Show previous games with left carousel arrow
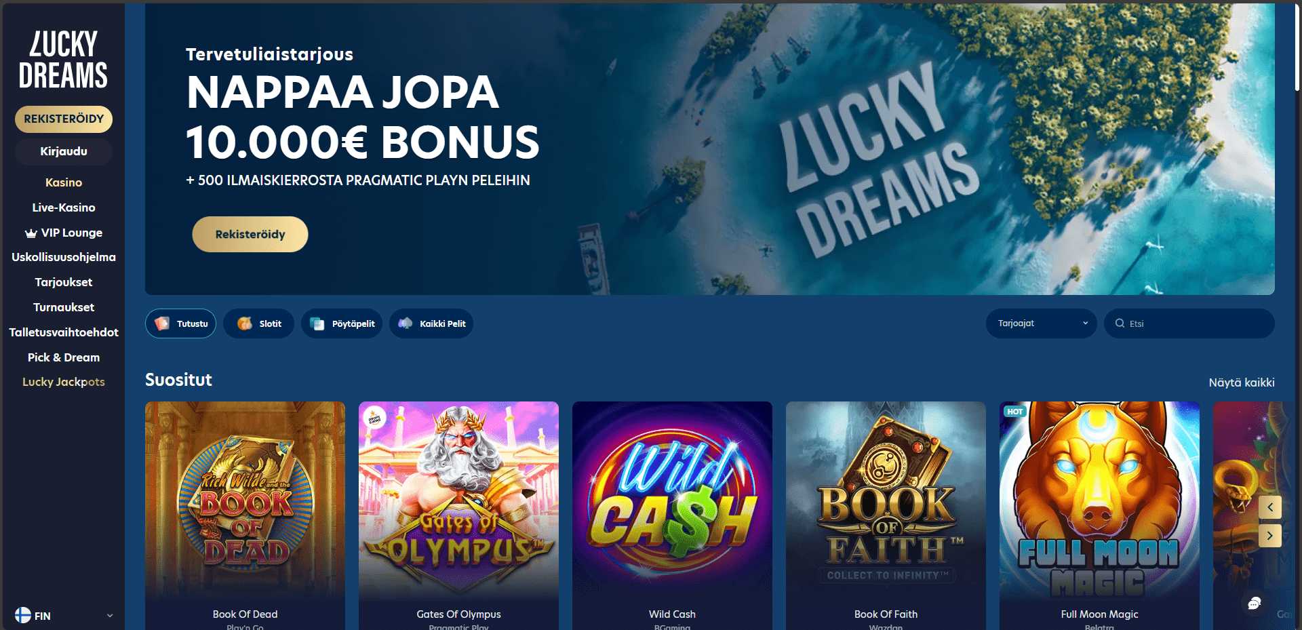Image resolution: width=1302 pixels, height=630 pixels. pos(1269,507)
